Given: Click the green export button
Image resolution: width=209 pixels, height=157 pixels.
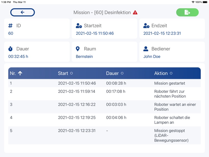Looking at the screenshot, I should (x=187, y=12).
